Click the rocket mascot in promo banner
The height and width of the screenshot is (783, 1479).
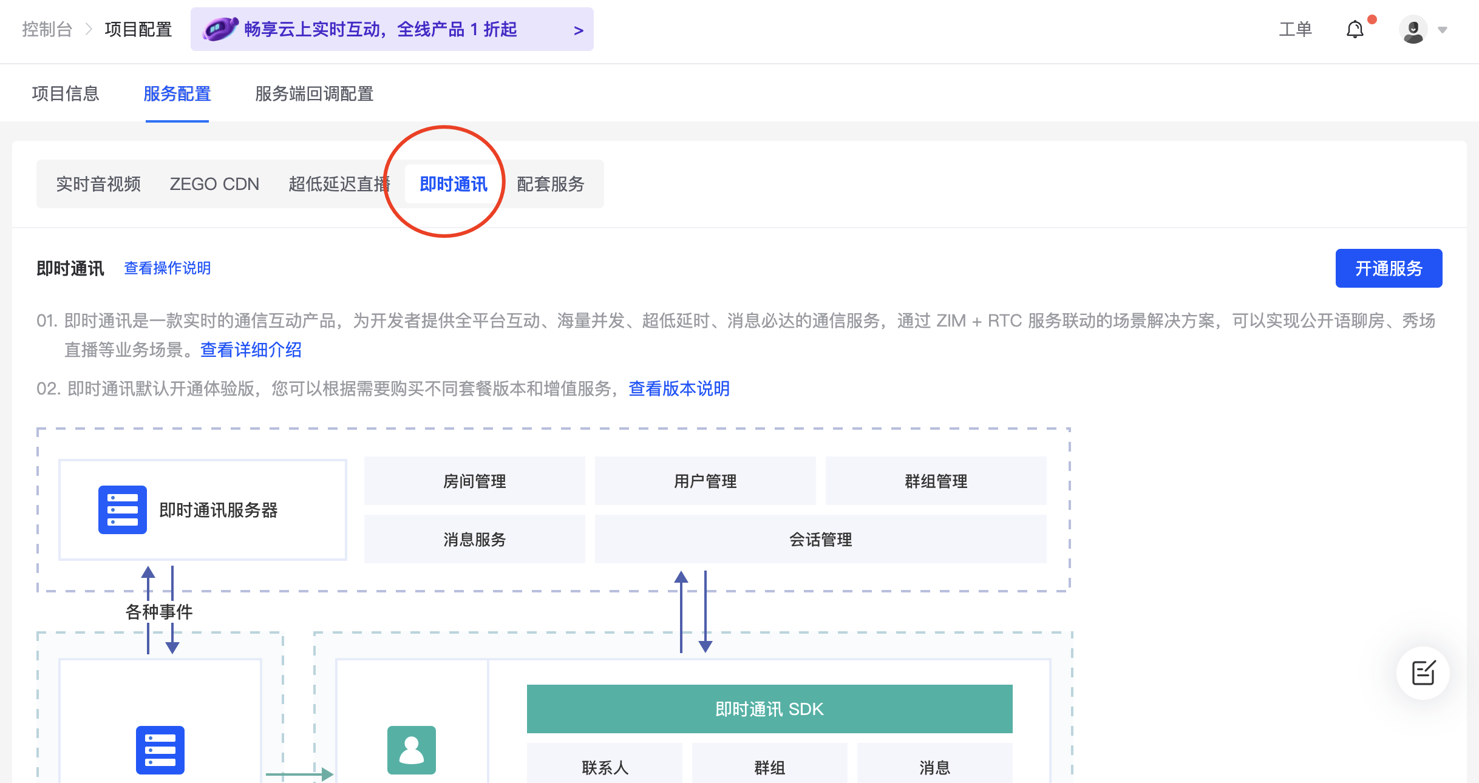pos(220,29)
